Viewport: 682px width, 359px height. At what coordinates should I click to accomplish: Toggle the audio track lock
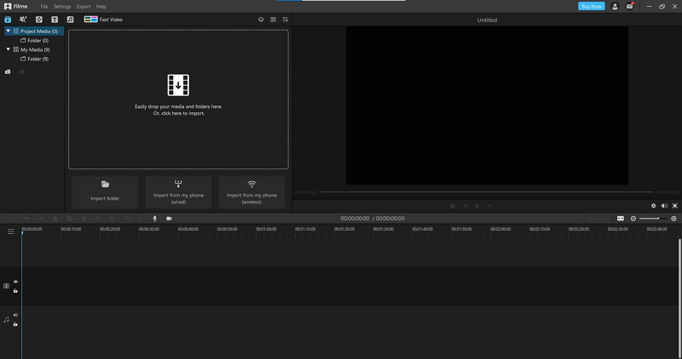[15, 324]
